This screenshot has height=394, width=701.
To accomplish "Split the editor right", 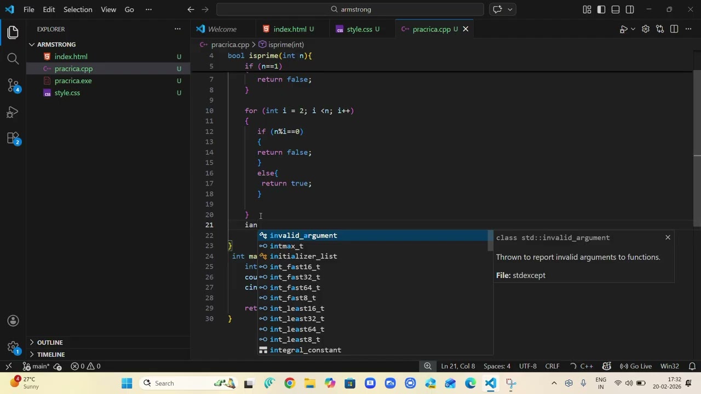I will (674, 29).
